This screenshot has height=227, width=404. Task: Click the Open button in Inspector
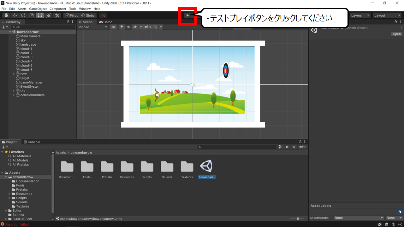tap(397, 34)
